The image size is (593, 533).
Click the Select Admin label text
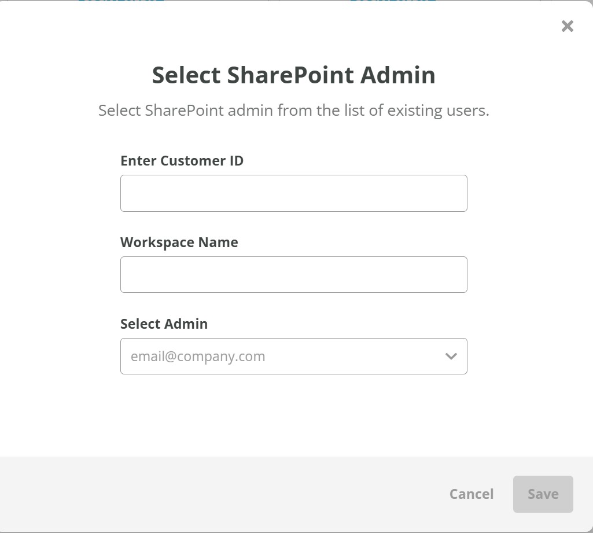tap(164, 324)
